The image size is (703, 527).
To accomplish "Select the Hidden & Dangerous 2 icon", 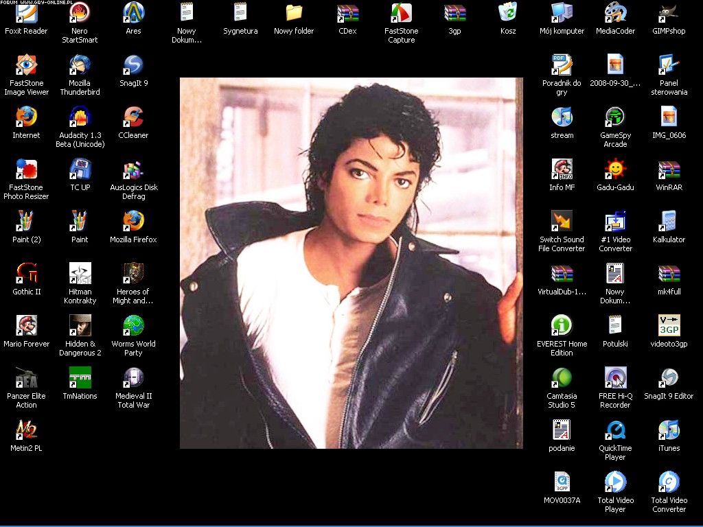I will pyautogui.click(x=80, y=326).
